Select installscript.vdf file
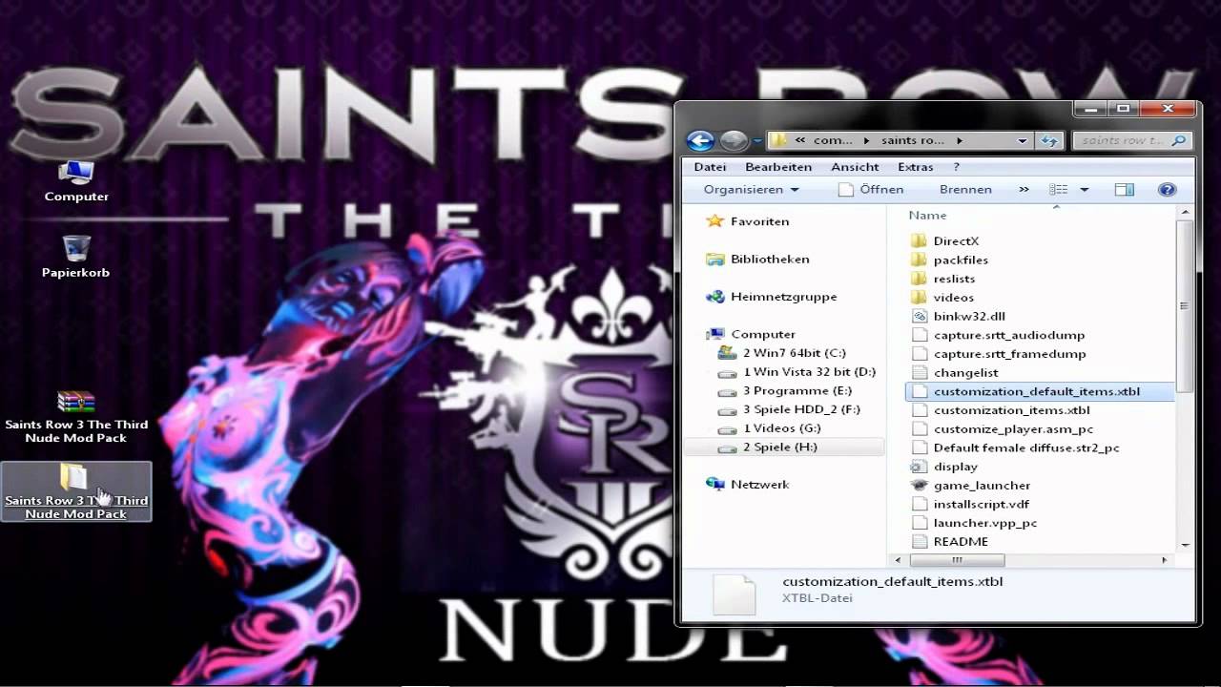Image resolution: width=1221 pixels, height=687 pixels. click(x=981, y=504)
